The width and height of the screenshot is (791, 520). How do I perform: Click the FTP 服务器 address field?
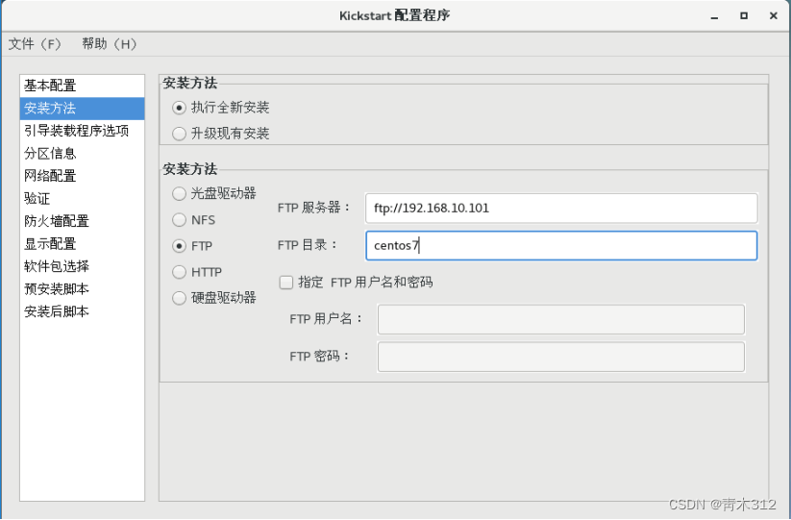pyautogui.click(x=561, y=208)
